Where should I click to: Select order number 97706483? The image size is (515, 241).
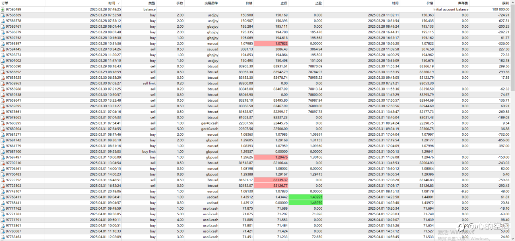[14, 174]
